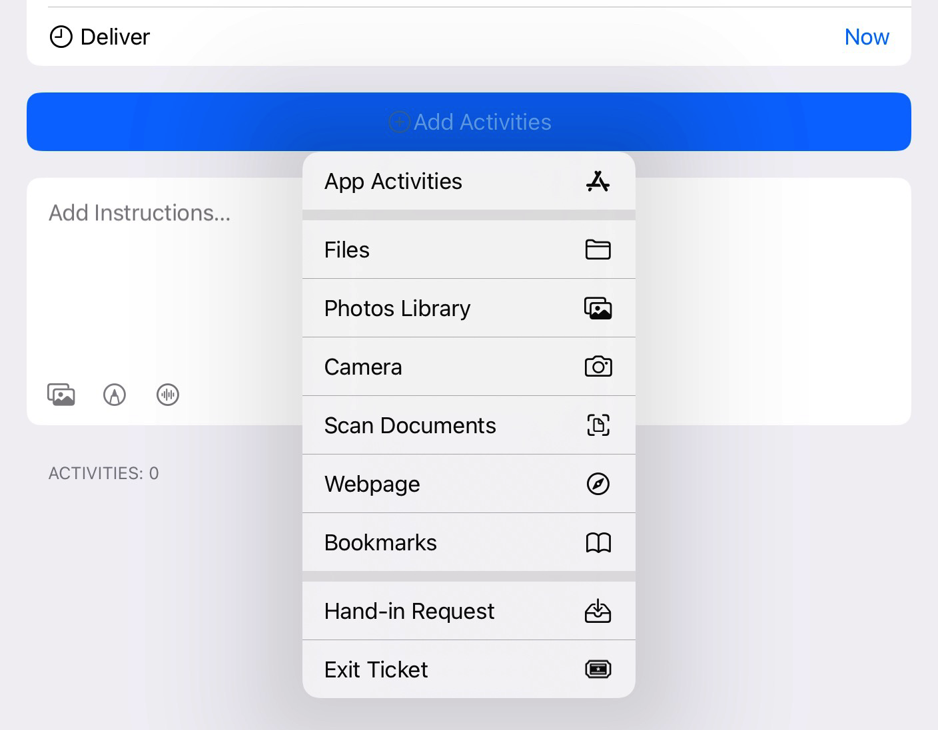The width and height of the screenshot is (938, 730).
Task: Click the Add Activities button
Action: pos(469,122)
